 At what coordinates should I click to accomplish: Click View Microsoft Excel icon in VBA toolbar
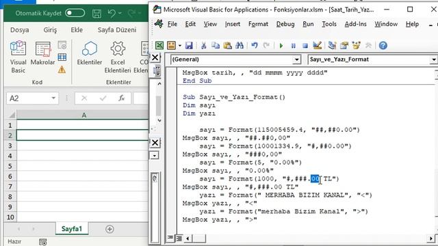159,45
